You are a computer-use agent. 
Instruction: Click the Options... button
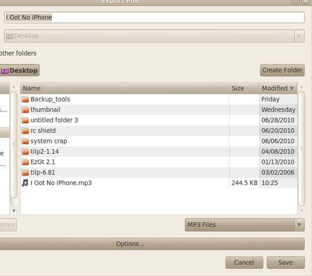click(x=152, y=244)
